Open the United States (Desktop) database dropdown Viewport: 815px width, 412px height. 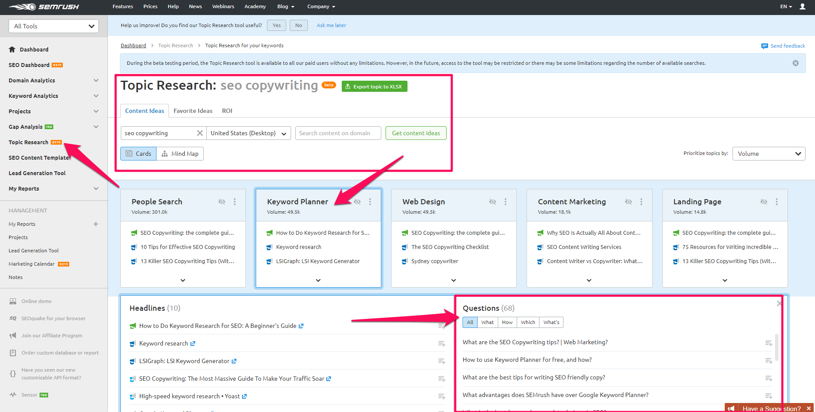coord(248,133)
